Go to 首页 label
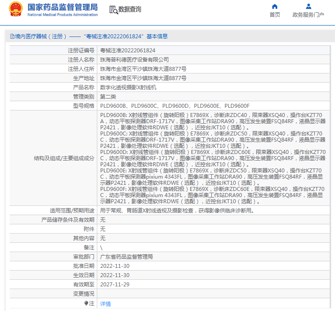This screenshot has height=311, width=335. coord(275,15)
